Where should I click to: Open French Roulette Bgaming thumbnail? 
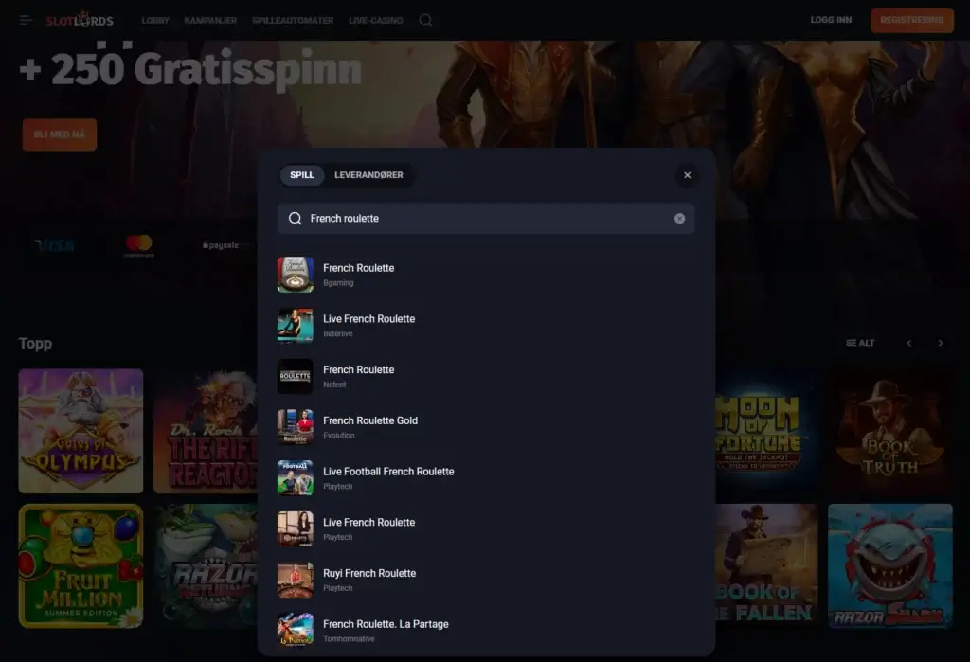tap(296, 275)
